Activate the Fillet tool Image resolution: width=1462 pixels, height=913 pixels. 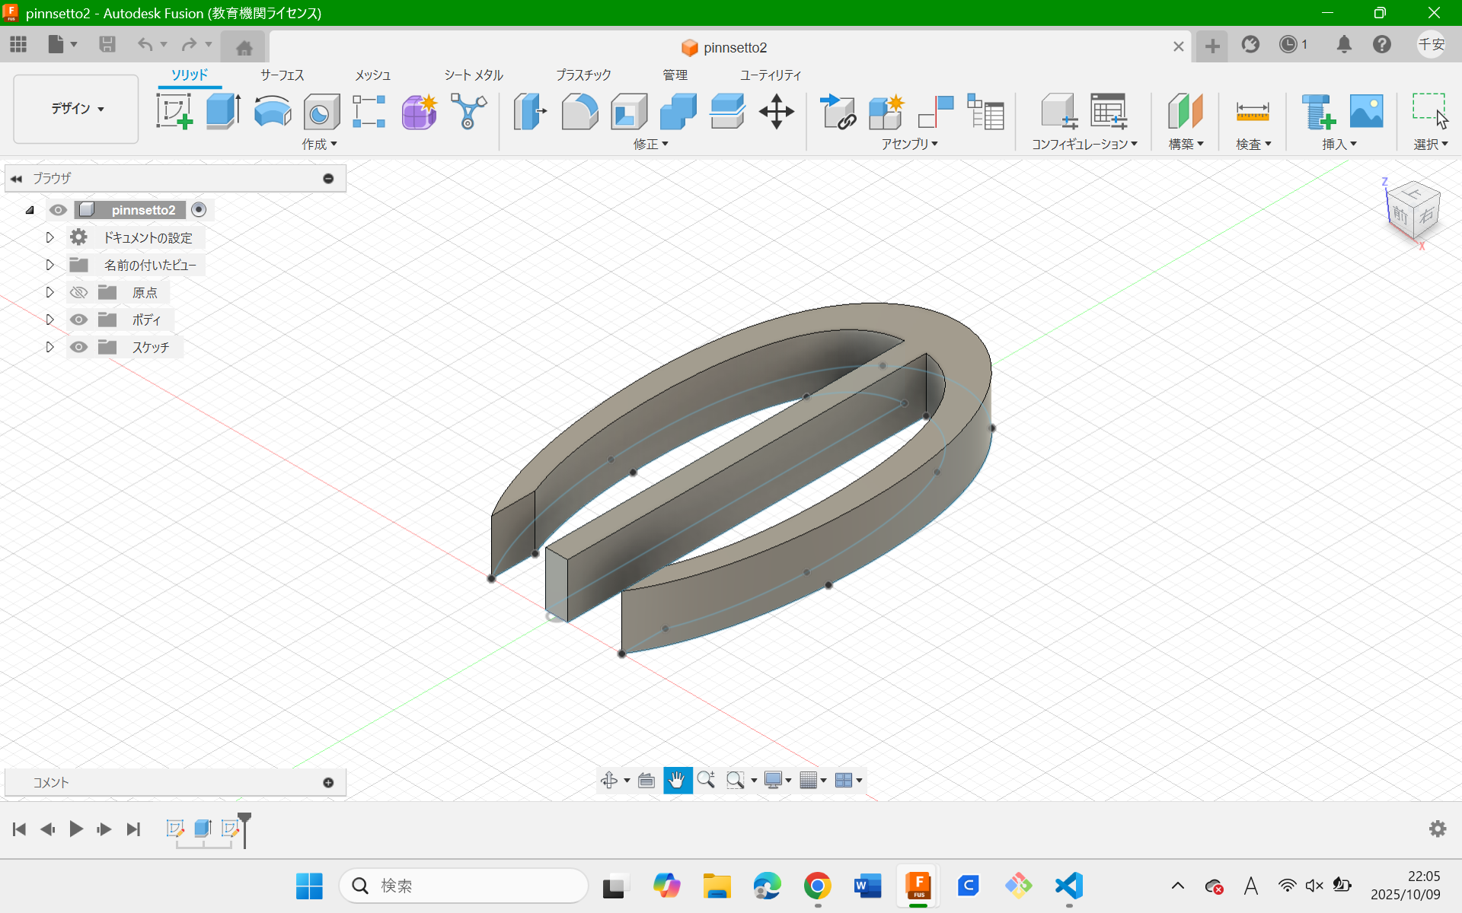579,111
